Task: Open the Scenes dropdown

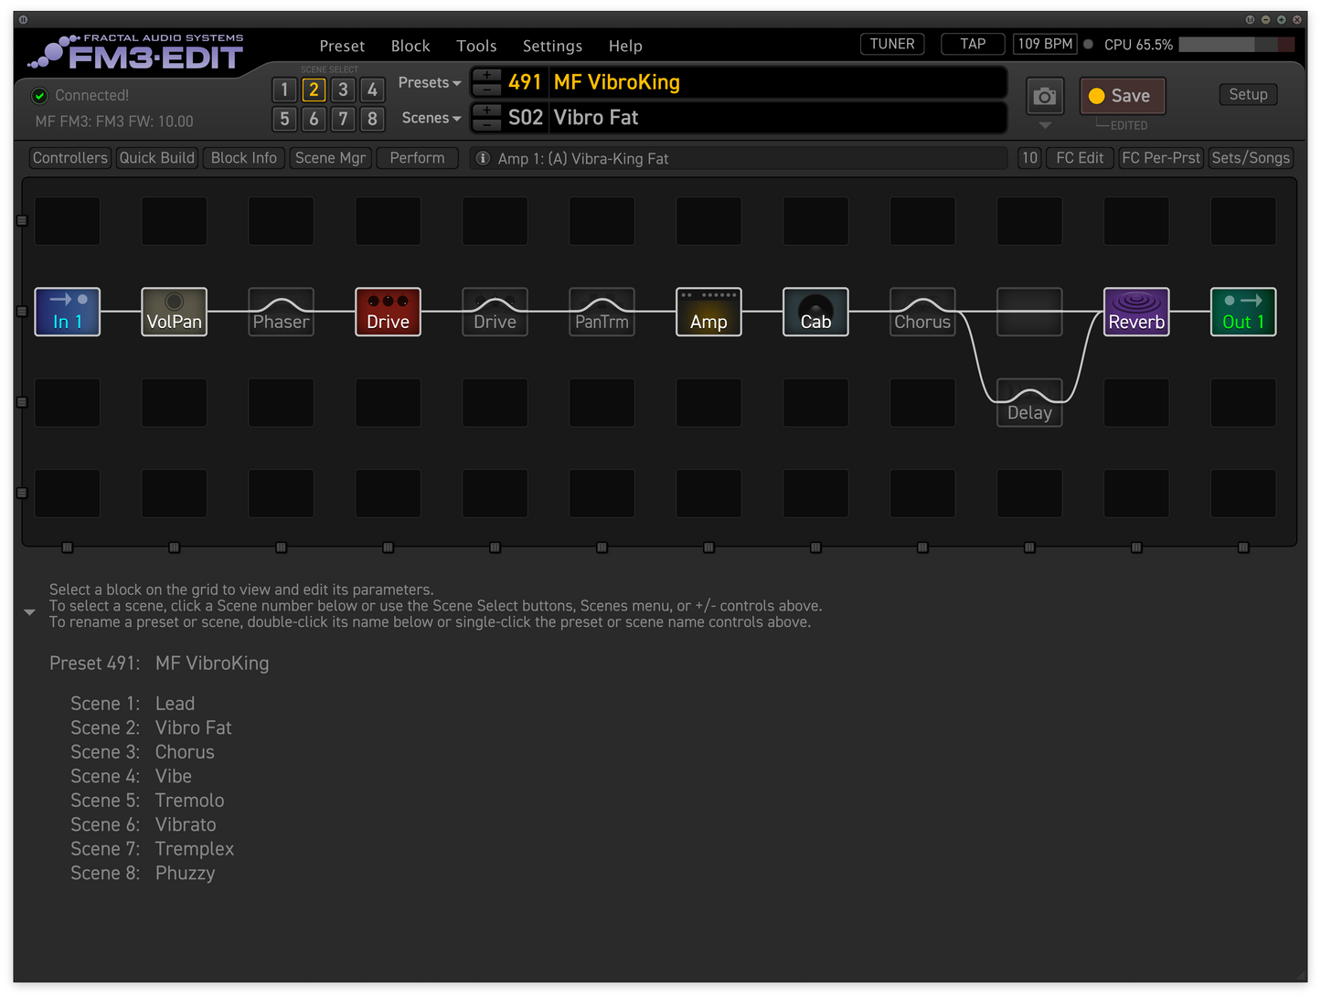Action: tap(431, 118)
